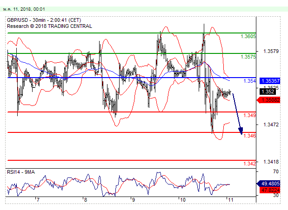
Task: Click the red support label 1.349
Action: coord(249,115)
